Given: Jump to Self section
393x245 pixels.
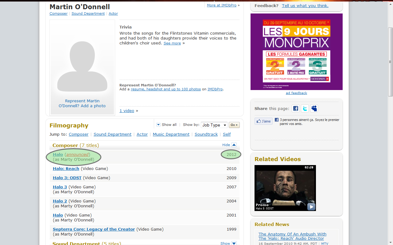Looking at the screenshot, I should [x=227, y=134].
